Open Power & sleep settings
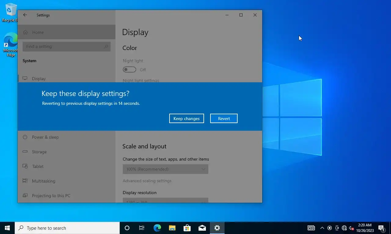Screen dimensions: 391x234 [67, 137]
